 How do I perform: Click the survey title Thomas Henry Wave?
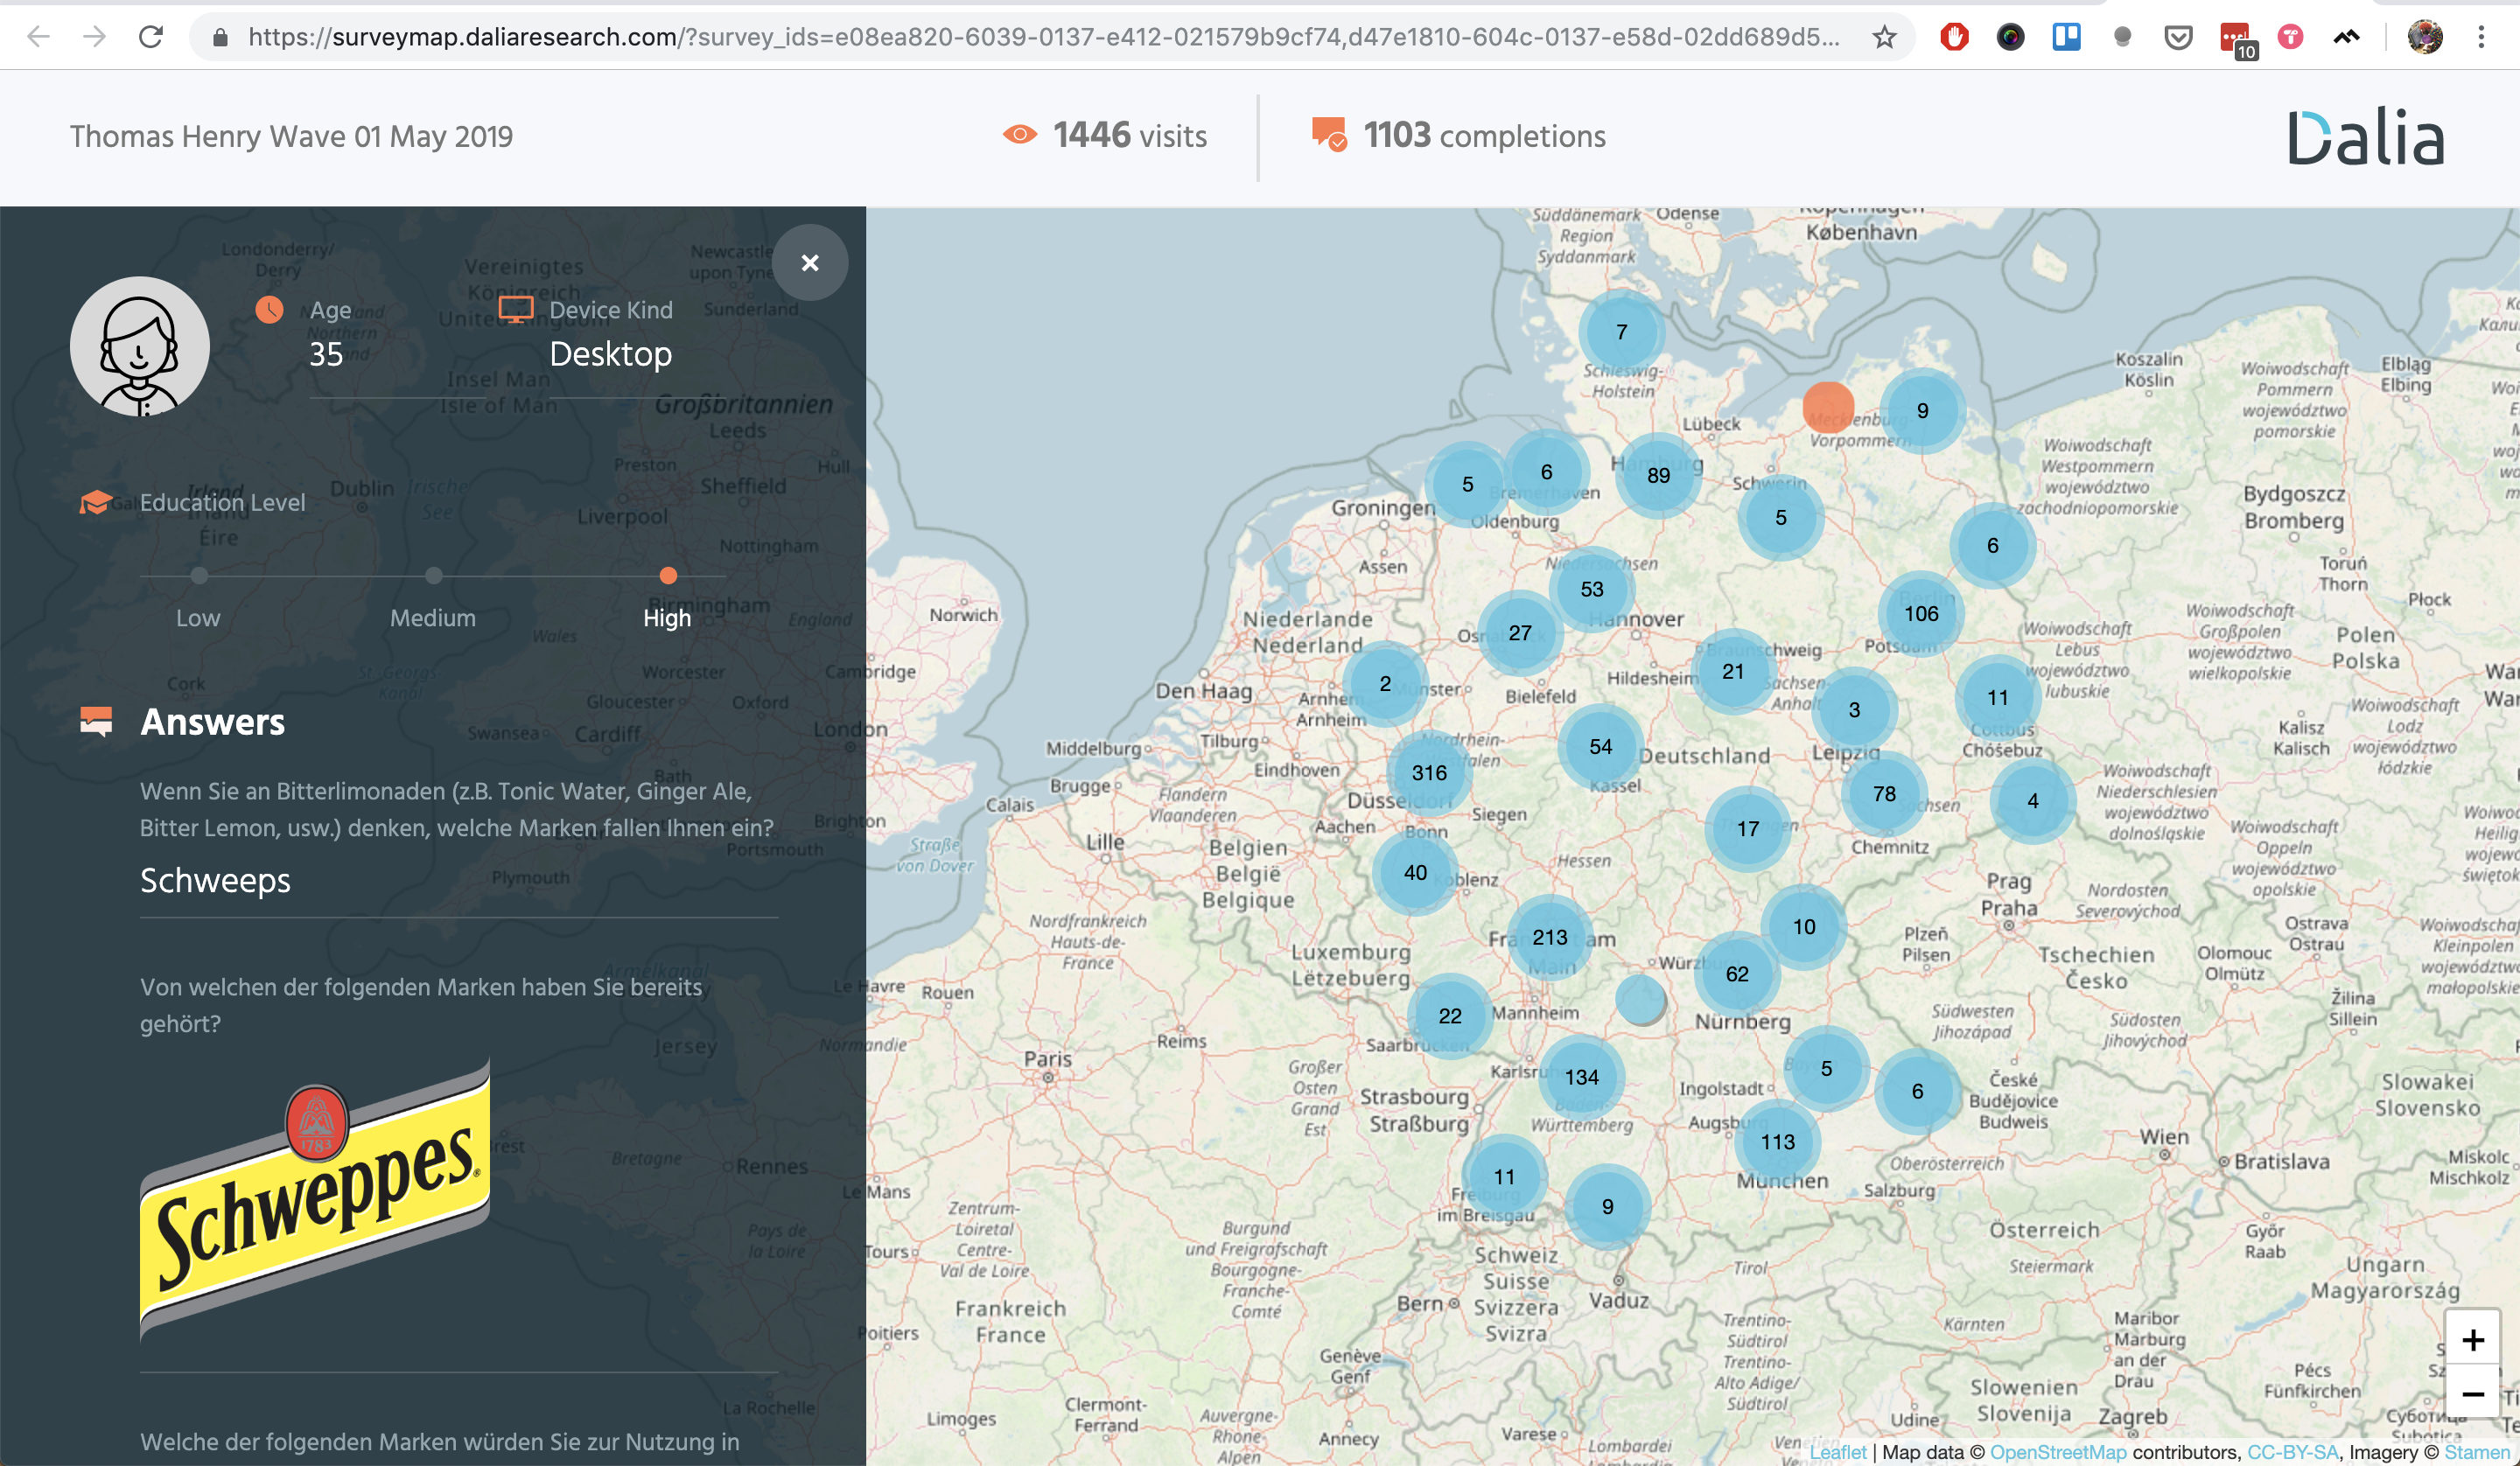tap(291, 136)
